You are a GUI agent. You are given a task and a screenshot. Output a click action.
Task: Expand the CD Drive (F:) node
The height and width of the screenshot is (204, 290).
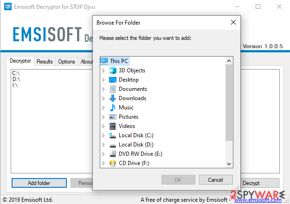click(x=103, y=163)
